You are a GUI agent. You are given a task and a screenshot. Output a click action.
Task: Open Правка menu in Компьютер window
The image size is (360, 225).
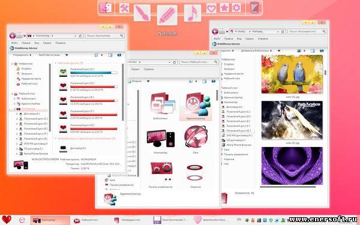tap(26, 43)
